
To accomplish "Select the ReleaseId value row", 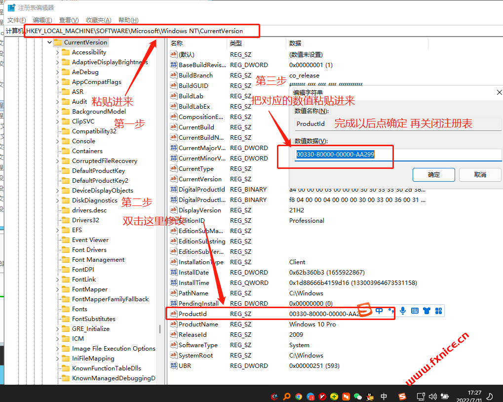I will (237, 335).
